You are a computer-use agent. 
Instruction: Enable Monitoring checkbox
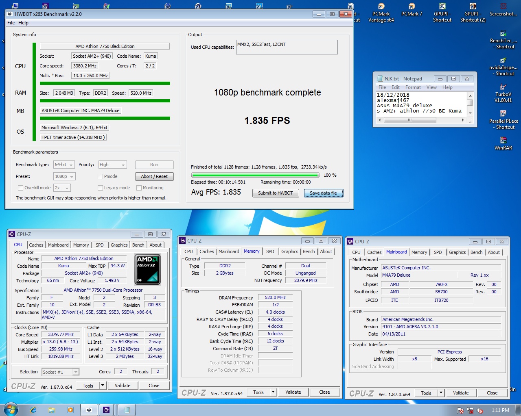tap(139, 188)
